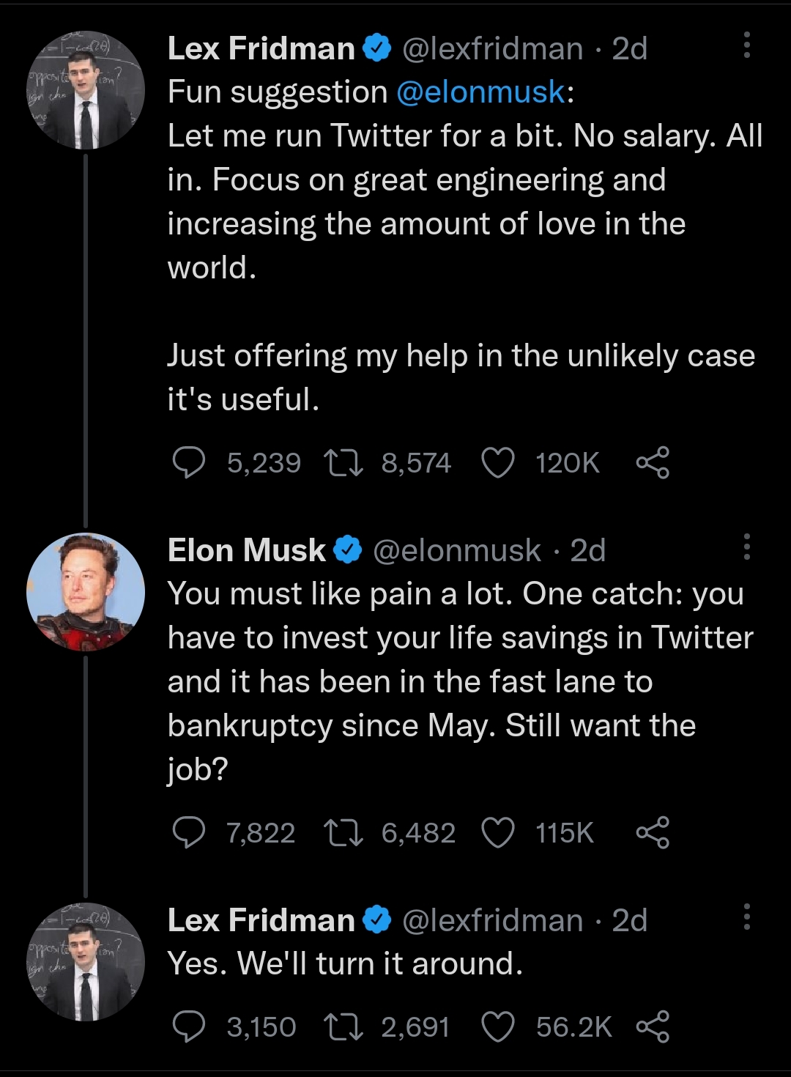
Task: Open the @elonmusk mention link
Action: click(x=480, y=92)
